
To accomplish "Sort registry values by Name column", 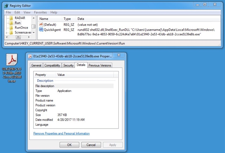I will pos(50,19).
